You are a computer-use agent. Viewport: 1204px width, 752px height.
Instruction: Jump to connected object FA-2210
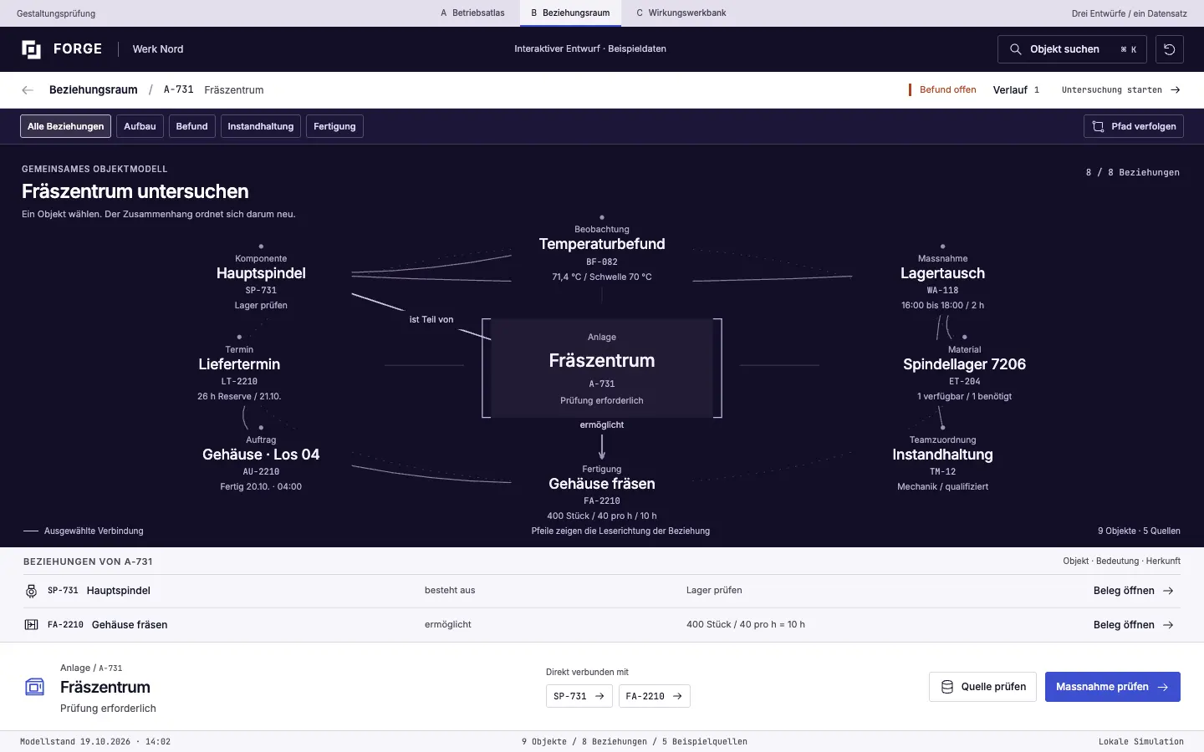click(x=655, y=696)
